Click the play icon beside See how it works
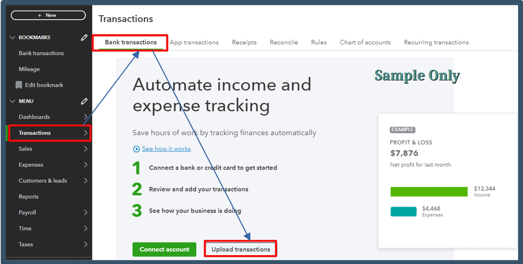The height and width of the screenshot is (264, 523). (136, 149)
